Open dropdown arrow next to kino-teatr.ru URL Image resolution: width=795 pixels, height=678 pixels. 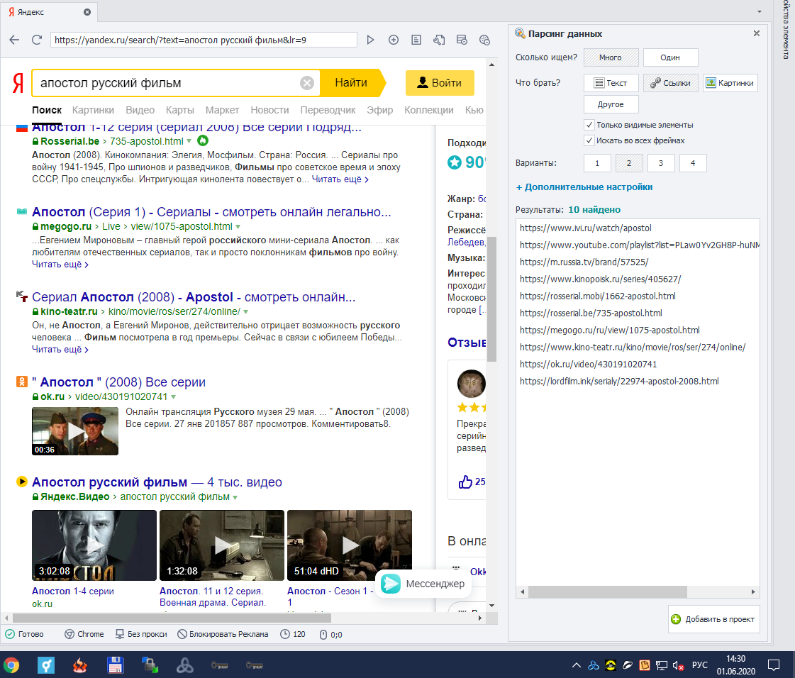pos(246,312)
